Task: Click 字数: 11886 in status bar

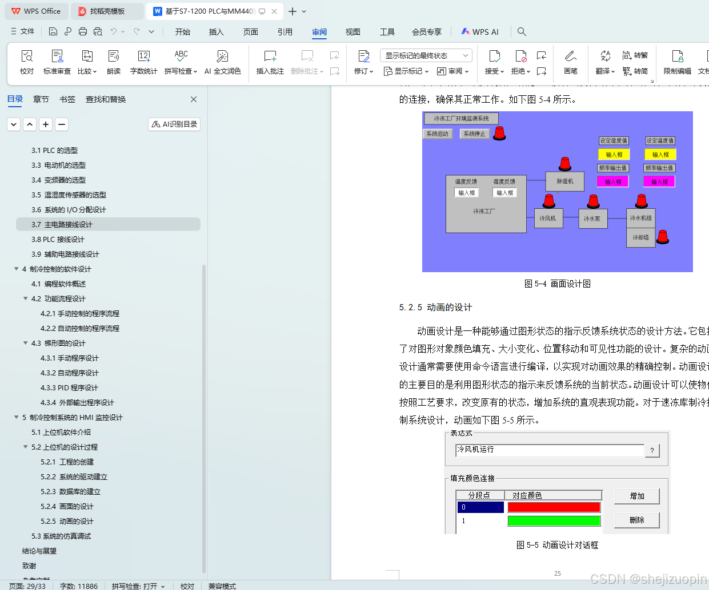Action: pos(79,586)
